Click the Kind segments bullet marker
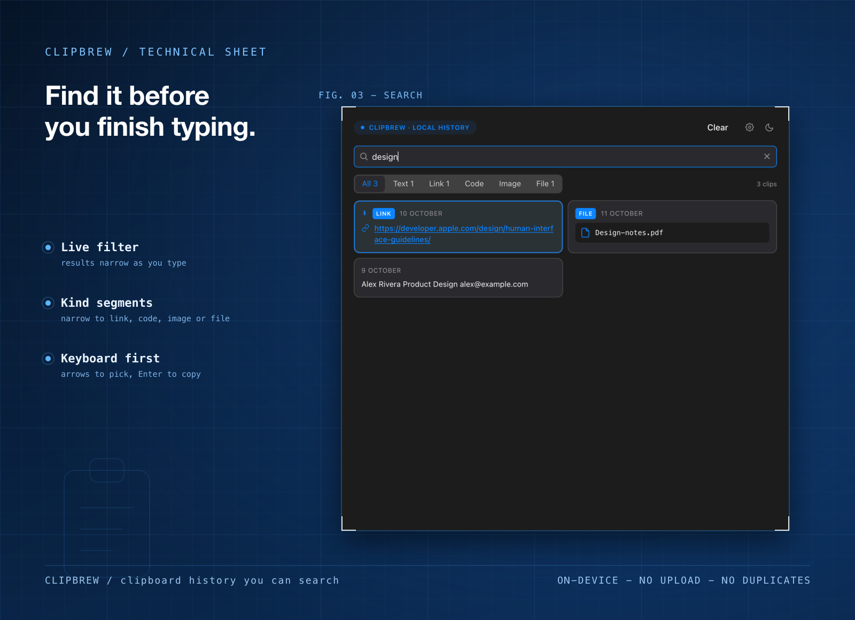Viewport: 855px width, 620px height. coord(48,303)
